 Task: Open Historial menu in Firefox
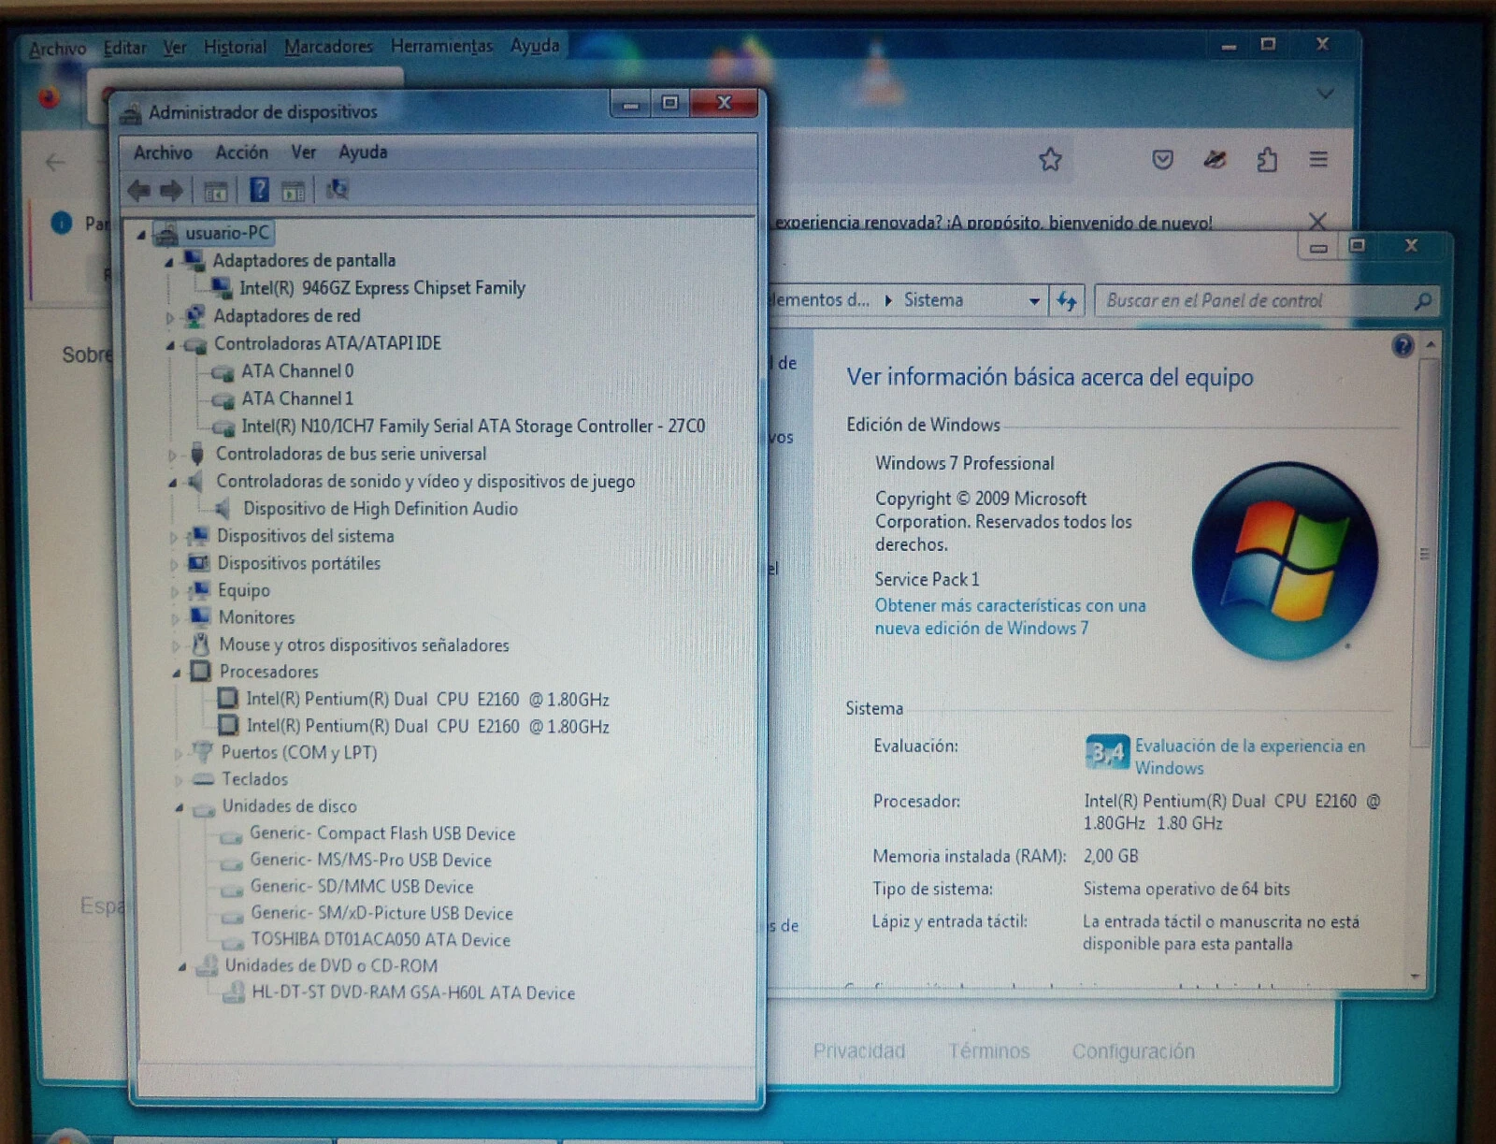[235, 47]
